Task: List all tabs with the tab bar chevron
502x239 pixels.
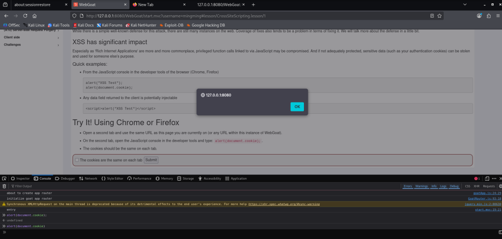Action: (x=465, y=4)
